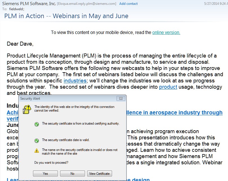Click the Add contact link
Image resolution: width=228 pixels, height=181 pixels.
click(128, 4)
